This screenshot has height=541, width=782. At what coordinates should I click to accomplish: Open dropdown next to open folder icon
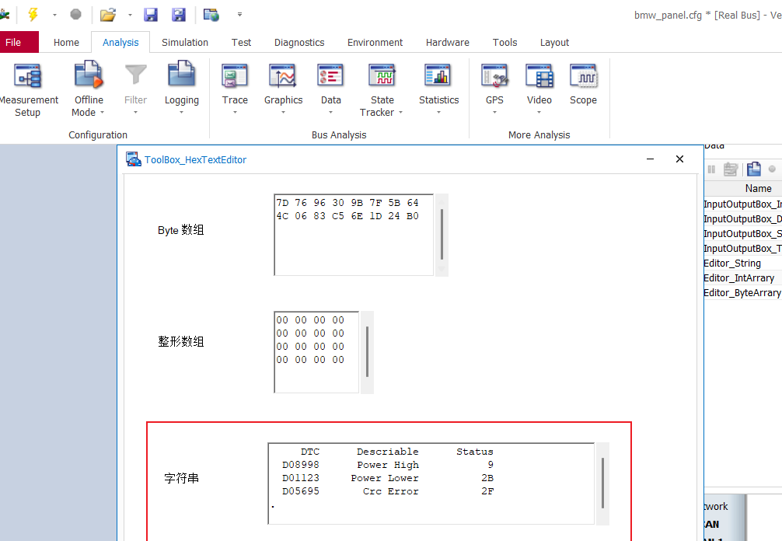[130, 14]
